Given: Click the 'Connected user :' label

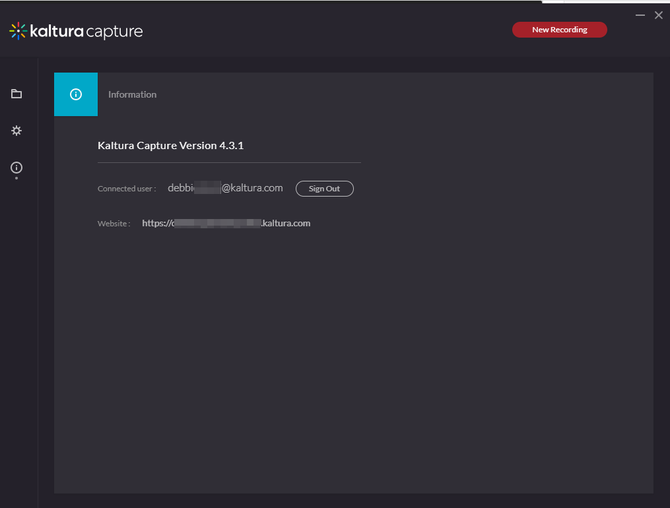Looking at the screenshot, I should 127,189.
